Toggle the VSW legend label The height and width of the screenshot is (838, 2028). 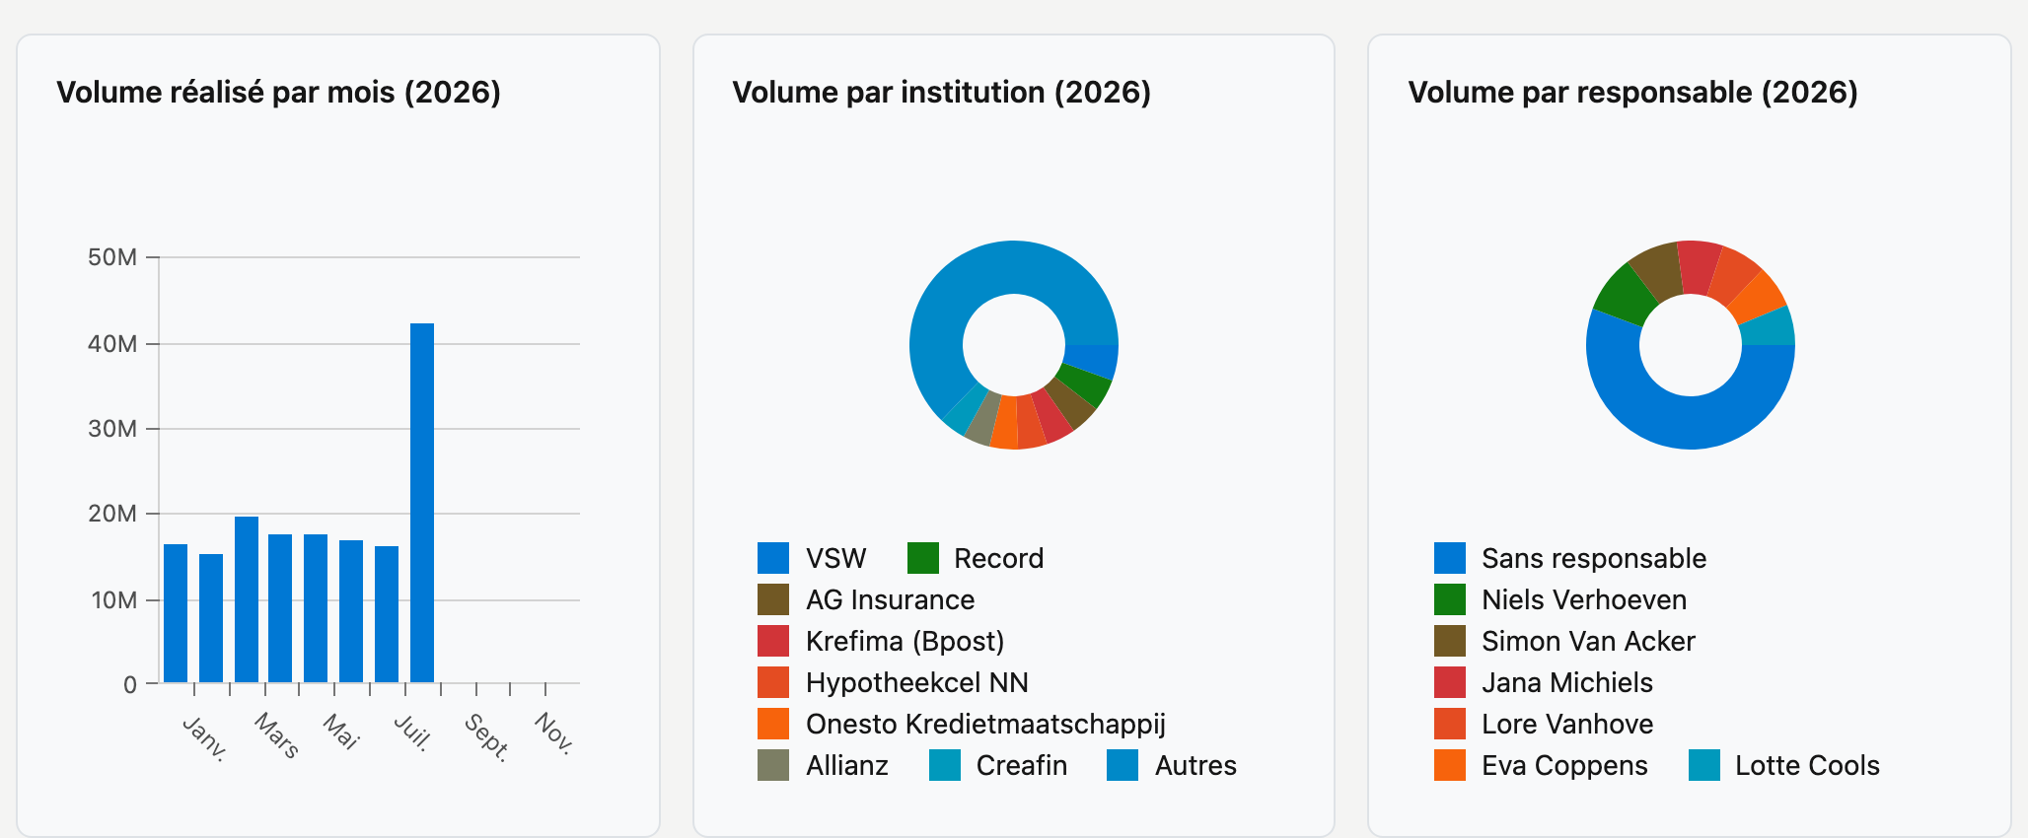(x=835, y=559)
